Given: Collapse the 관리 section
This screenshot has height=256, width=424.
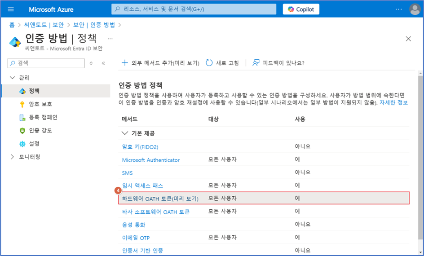Looking at the screenshot, I should click(x=12, y=78).
